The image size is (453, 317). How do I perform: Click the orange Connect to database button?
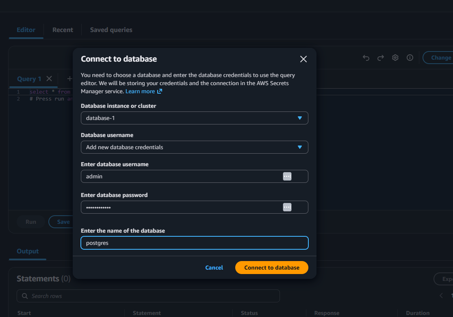click(271, 268)
